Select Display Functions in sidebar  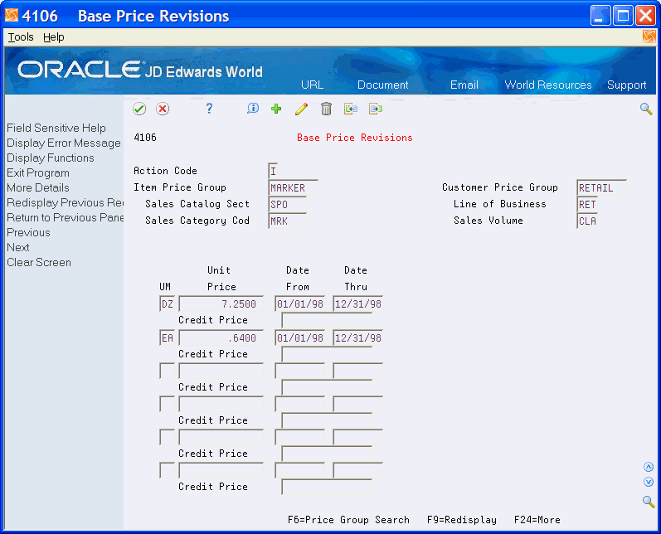coord(50,158)
